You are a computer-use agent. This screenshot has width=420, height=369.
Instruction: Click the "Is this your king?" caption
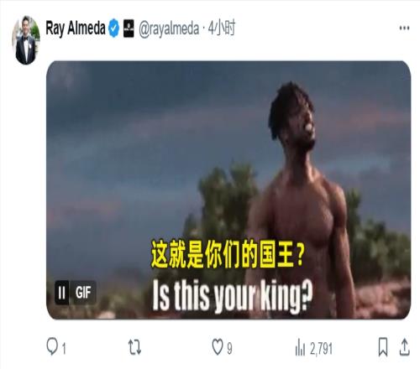coord(233,296)
